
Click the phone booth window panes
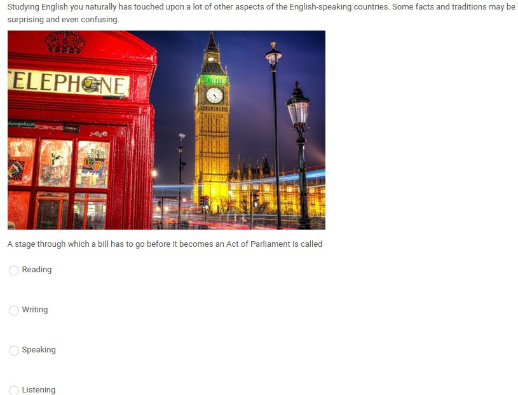coord(58,184)
